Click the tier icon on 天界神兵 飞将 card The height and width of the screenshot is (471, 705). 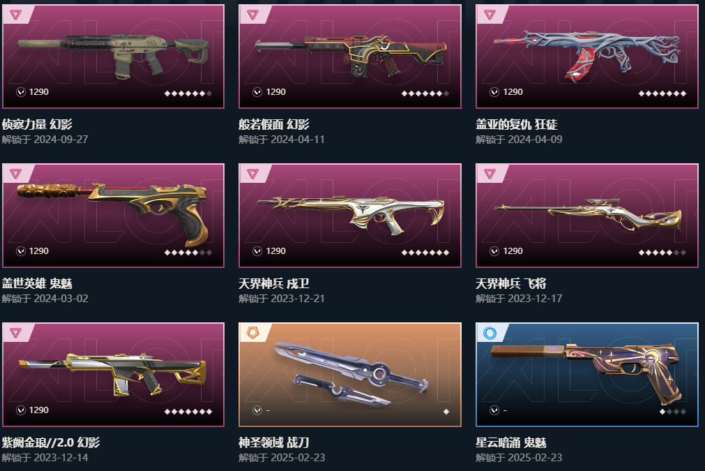tap(490, 174)
